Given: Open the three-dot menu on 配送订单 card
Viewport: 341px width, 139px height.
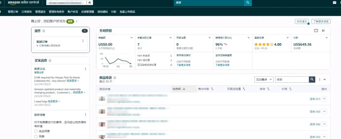Looking at the screenshot, I should click(x=83, y=41).
